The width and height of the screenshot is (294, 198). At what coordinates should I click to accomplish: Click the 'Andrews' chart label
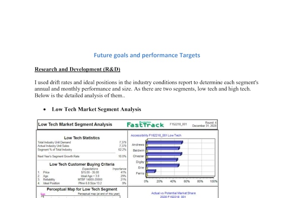[x=138, y=145]
